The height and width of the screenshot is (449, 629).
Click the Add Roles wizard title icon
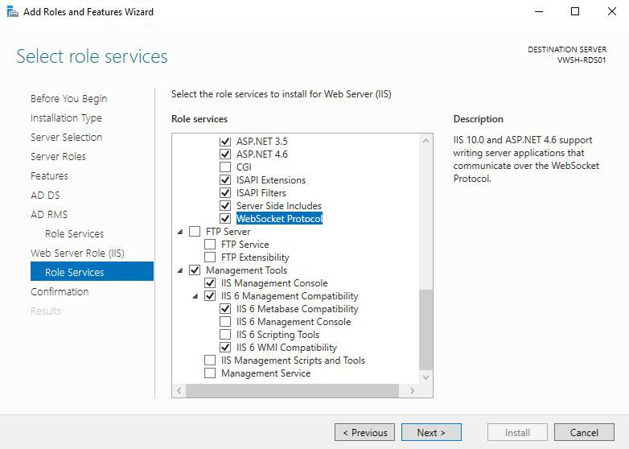tap(12, 12)
